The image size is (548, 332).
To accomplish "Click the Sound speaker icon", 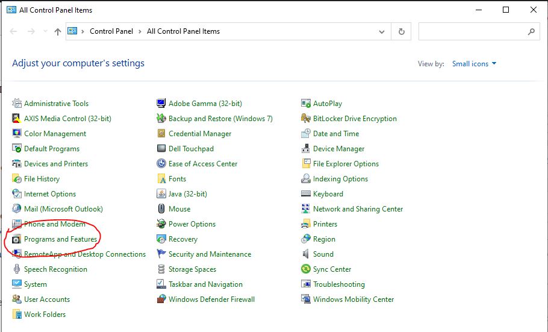I will coord(306,254).
